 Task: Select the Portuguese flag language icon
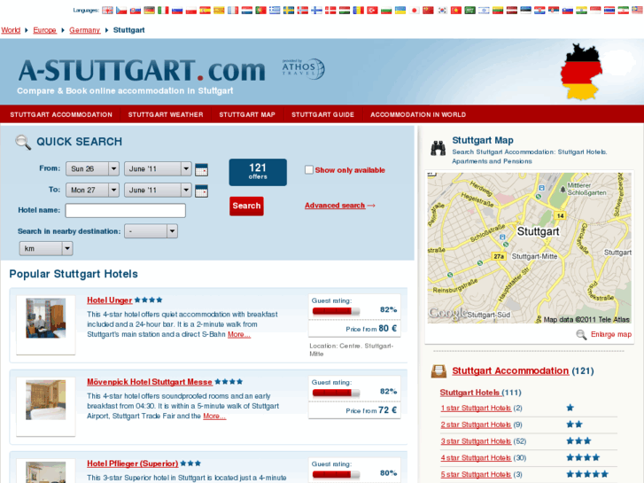pyautogui.click(x=260, y=11)
